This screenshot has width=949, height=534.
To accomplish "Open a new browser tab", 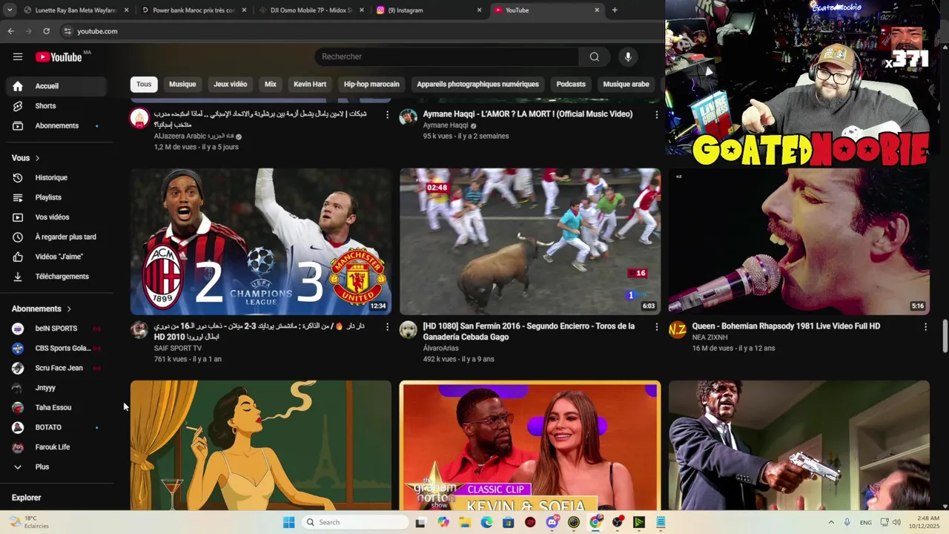I will [x=615, y=10].
